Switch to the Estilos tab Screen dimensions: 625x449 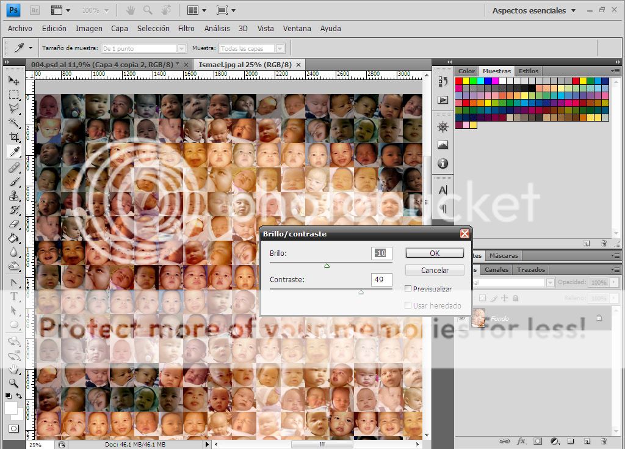point(528,71)
